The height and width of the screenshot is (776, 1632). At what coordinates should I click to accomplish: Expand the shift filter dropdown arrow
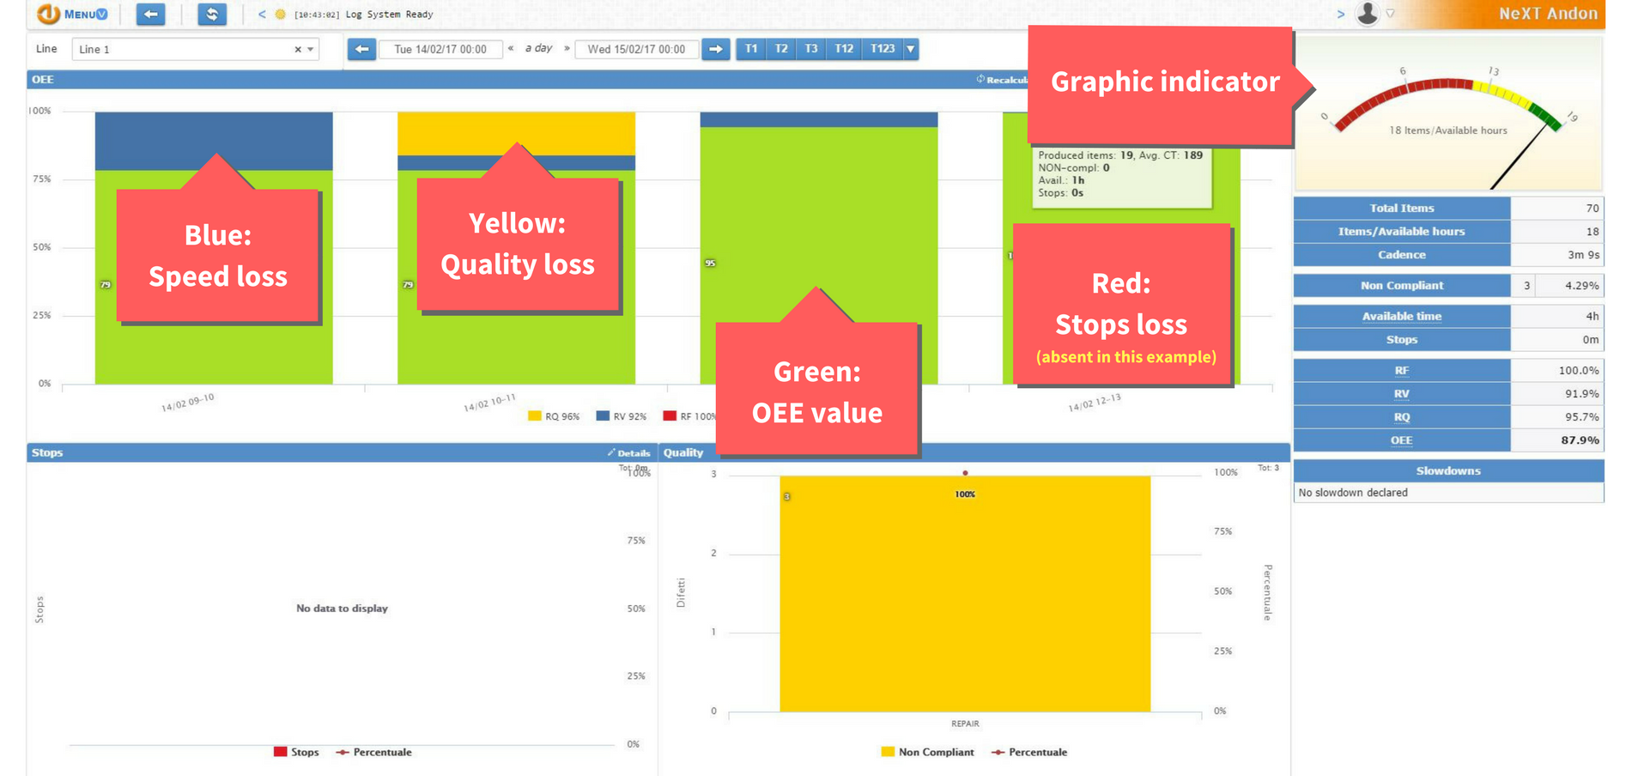910,49
